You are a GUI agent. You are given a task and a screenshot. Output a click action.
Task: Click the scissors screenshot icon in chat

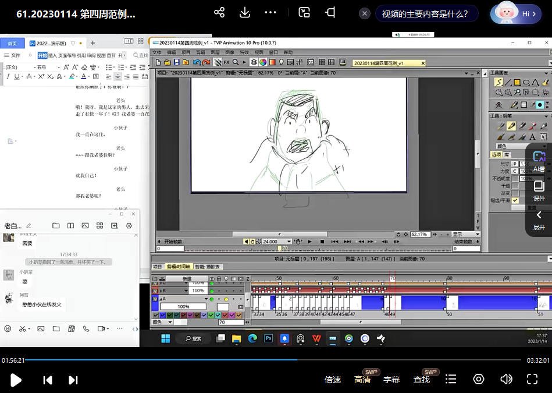pyautogui.click(x=23, y=328)
